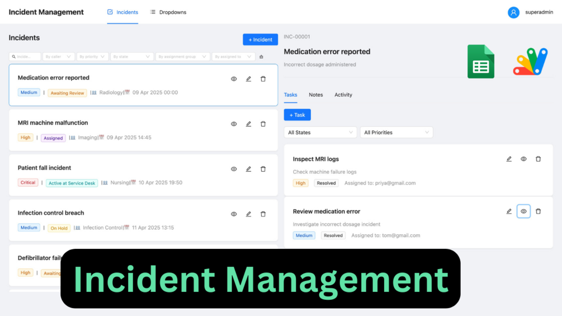562x316 pixels.
Task: Open the Dropdowns navigation tab
Action: (x=168, y=12)
